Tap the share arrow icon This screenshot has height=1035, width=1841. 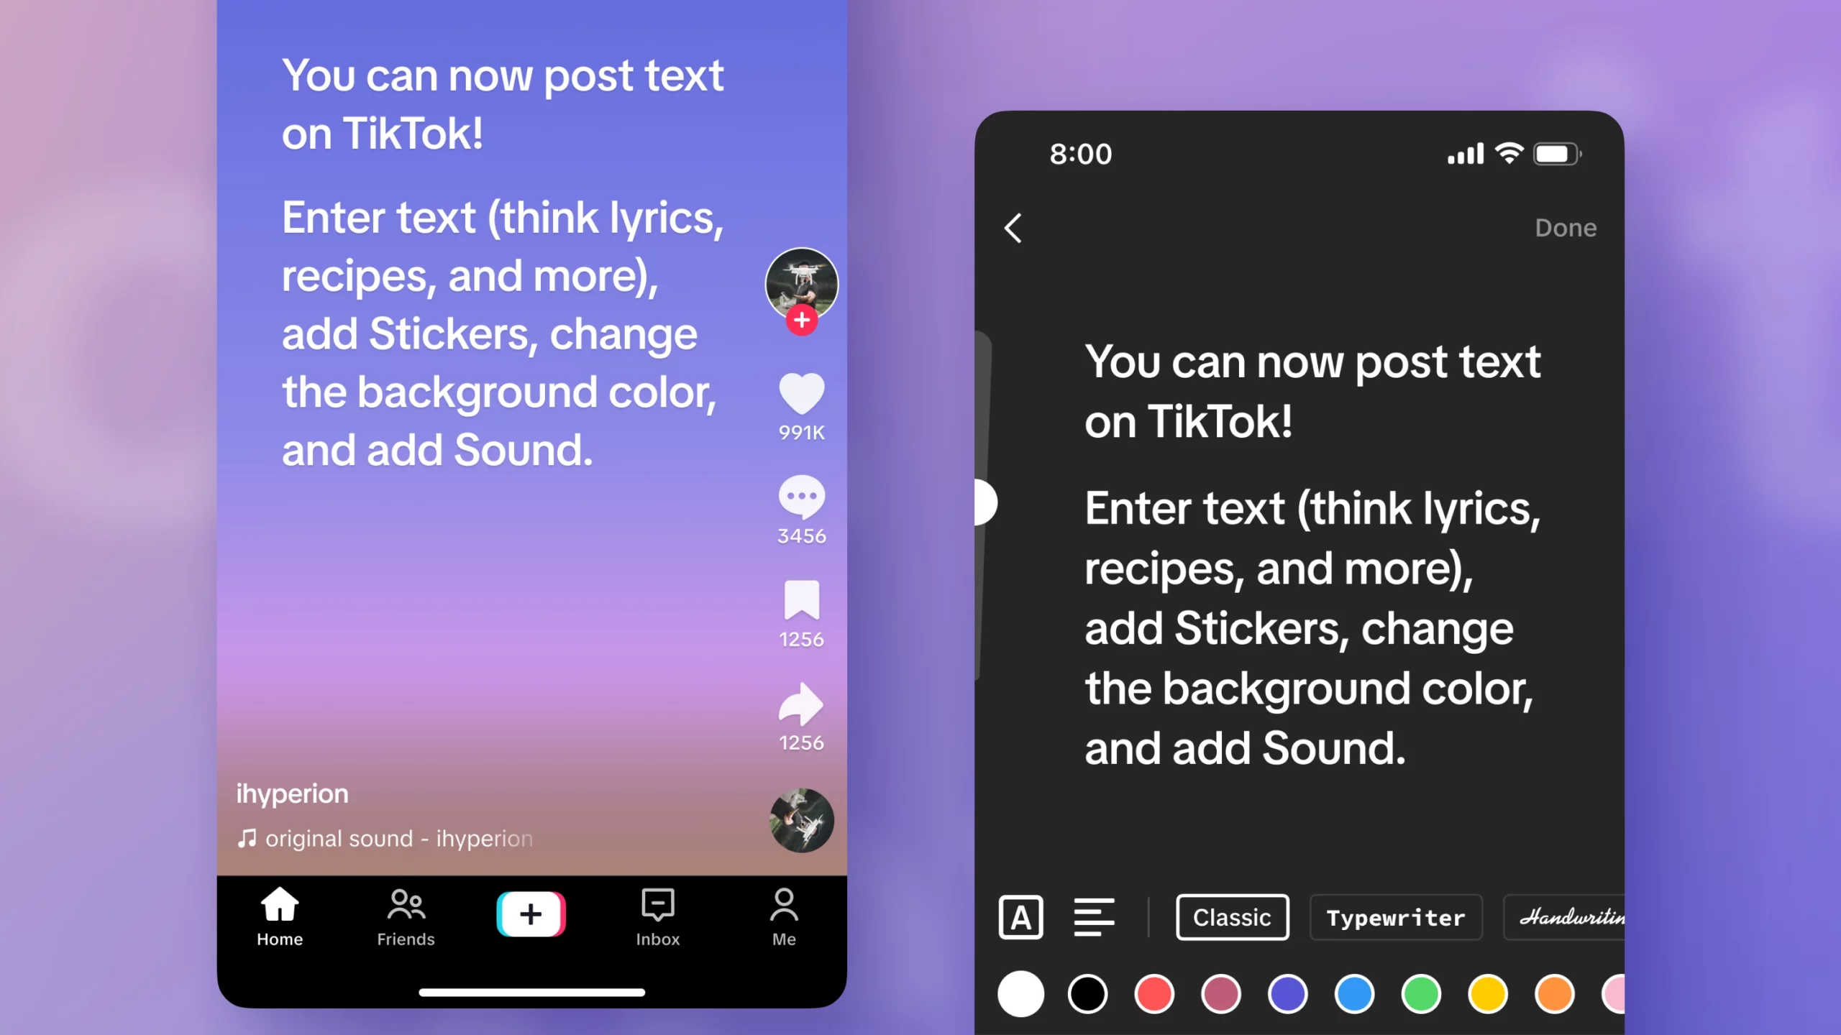pyautogui.click(x=802, y=703)
